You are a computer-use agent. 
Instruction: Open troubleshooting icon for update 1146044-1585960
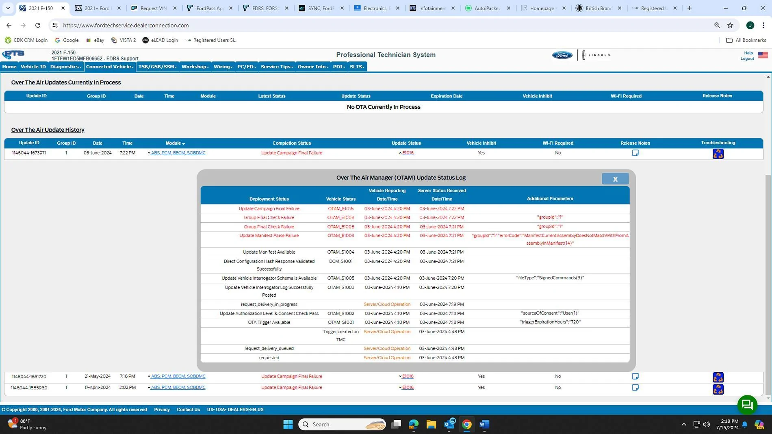pyautogui.click(x=718, y=389)
